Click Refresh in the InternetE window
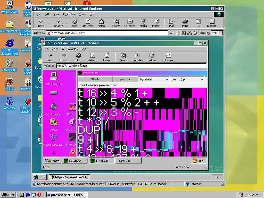The width and height of the screenshot is (264, 198). pyautogui.click(x=93, y=57)
